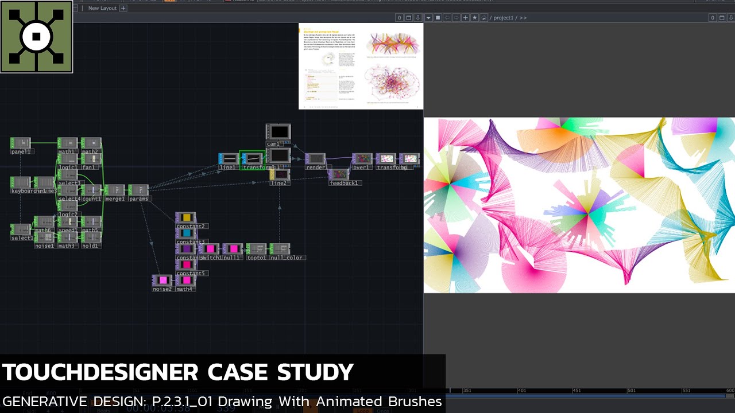Select the line2 material node

click(280, 174)
